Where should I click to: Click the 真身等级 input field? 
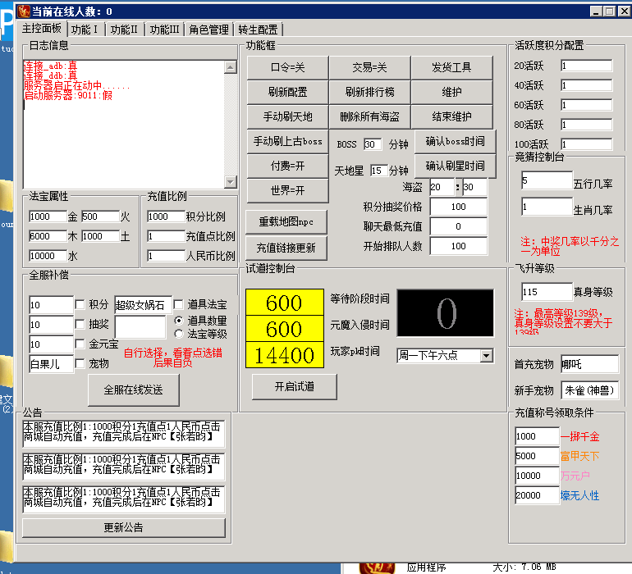coord(546,292)
